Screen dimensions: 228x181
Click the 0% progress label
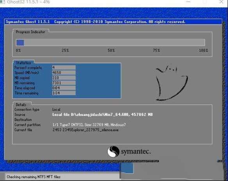click(18, 51)
